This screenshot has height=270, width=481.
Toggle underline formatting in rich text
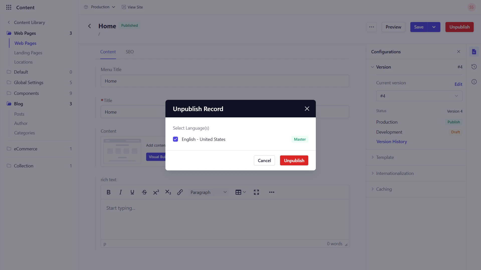pyautogui.click(x=132, y=192)
